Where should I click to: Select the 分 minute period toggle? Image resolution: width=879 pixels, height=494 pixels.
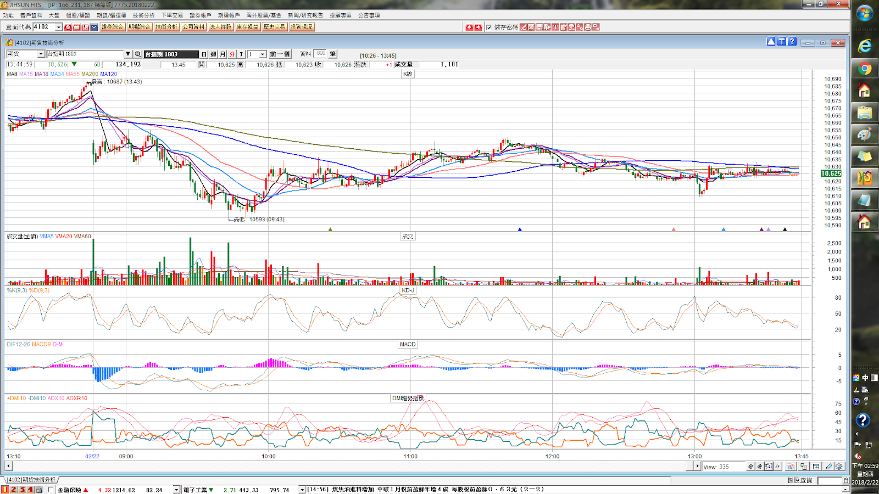click(x=232, y=54)
